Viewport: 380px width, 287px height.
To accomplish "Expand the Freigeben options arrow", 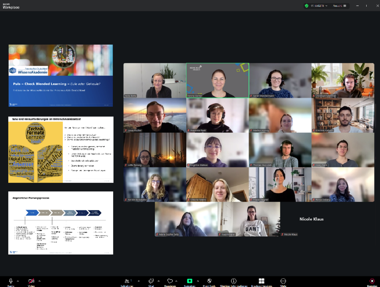I will (x=198, y=281).
